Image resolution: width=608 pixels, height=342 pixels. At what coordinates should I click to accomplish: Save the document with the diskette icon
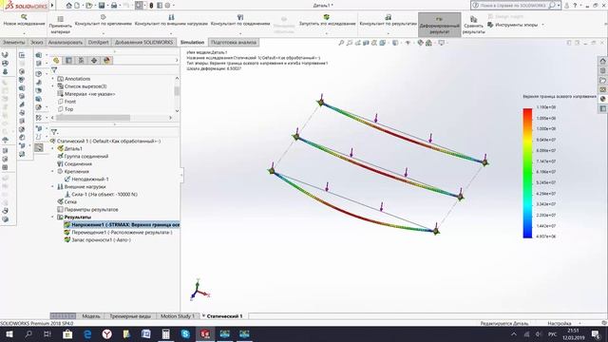point(102,6)
